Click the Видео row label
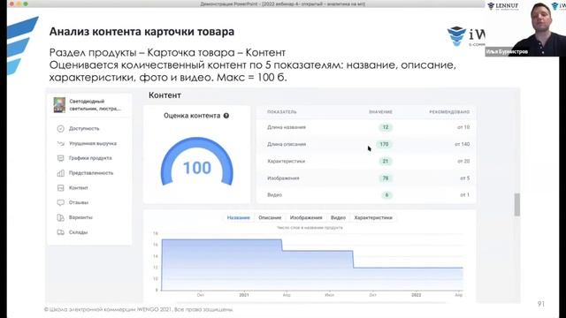Viewport: 566px width, 318px height. click(x=275, y=195)
